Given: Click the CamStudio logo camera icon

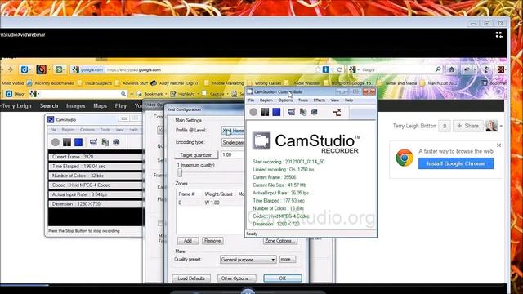Looking at the screenshot, I should 261,140.
